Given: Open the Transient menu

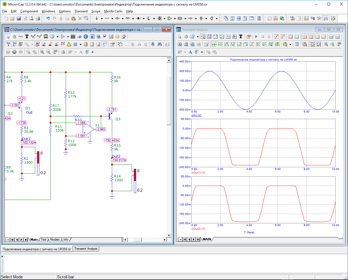Looking at the screenshot, I should pyautogui.click(x=81, y=11).
